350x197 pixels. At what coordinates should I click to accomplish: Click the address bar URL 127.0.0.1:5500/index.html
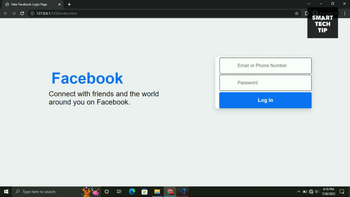point(57,13)
